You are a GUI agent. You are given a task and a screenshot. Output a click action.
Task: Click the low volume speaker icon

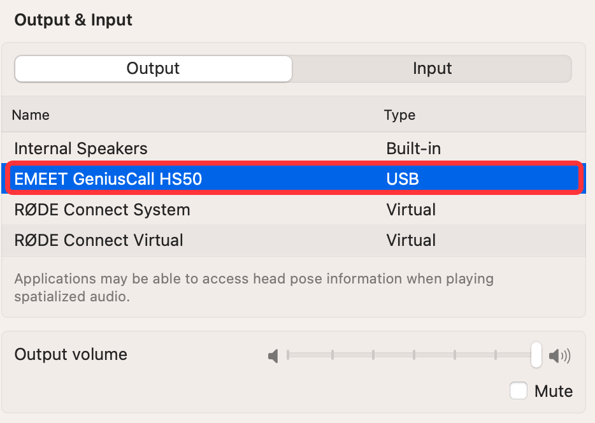(x=273, y=356)
